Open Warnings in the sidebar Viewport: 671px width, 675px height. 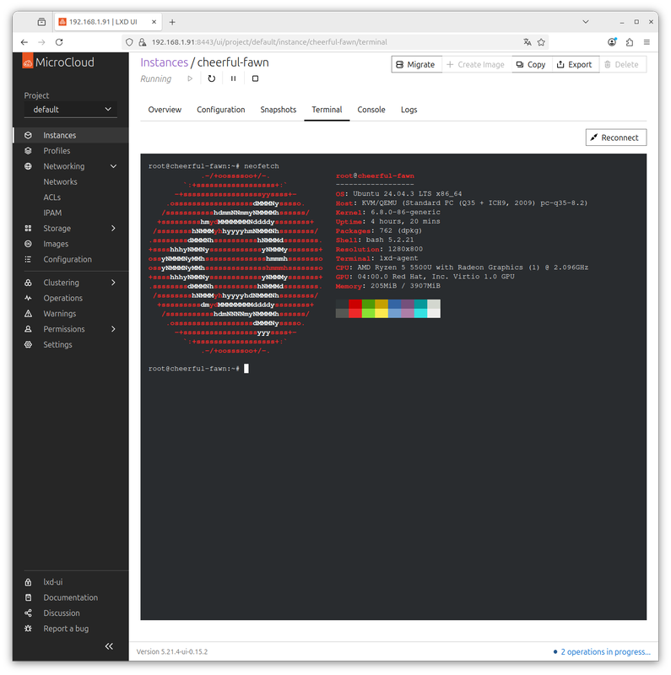pos(71,313)
